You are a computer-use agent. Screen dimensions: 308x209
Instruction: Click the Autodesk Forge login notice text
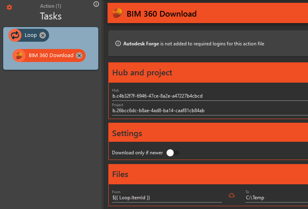point(194,44)
